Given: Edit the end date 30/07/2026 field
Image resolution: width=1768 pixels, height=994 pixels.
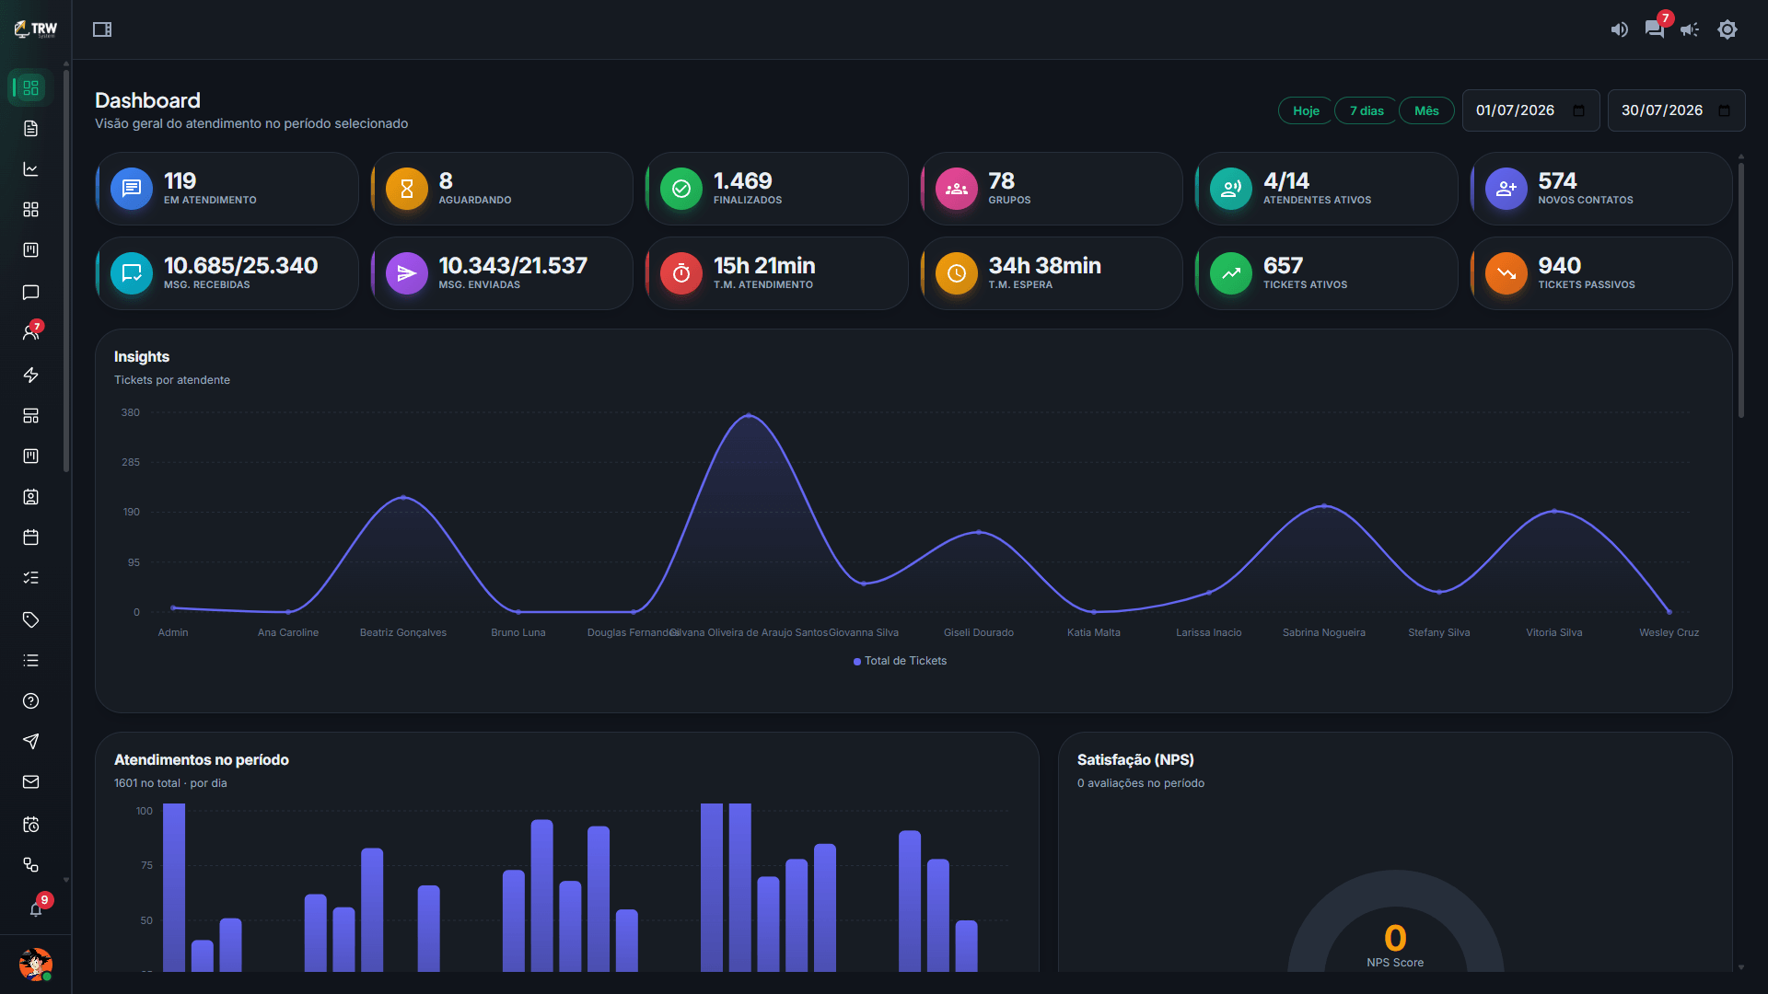Looking at the screenshot, I should click(1676, 110).
